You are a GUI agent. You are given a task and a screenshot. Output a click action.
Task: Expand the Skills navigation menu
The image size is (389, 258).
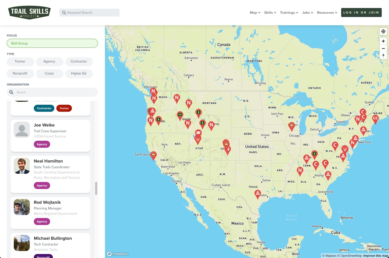tap(270, 13)
